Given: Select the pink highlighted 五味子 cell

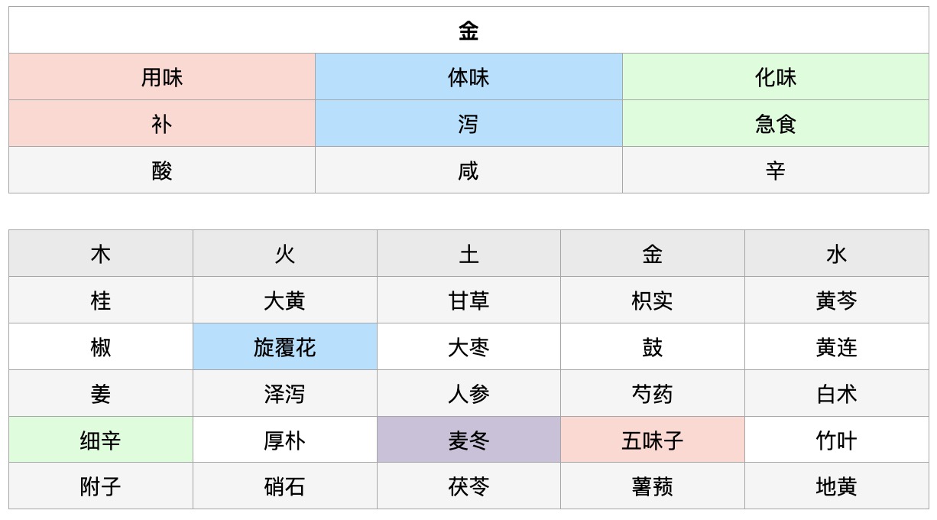Looking at the screenshot, I should point(653,440).
